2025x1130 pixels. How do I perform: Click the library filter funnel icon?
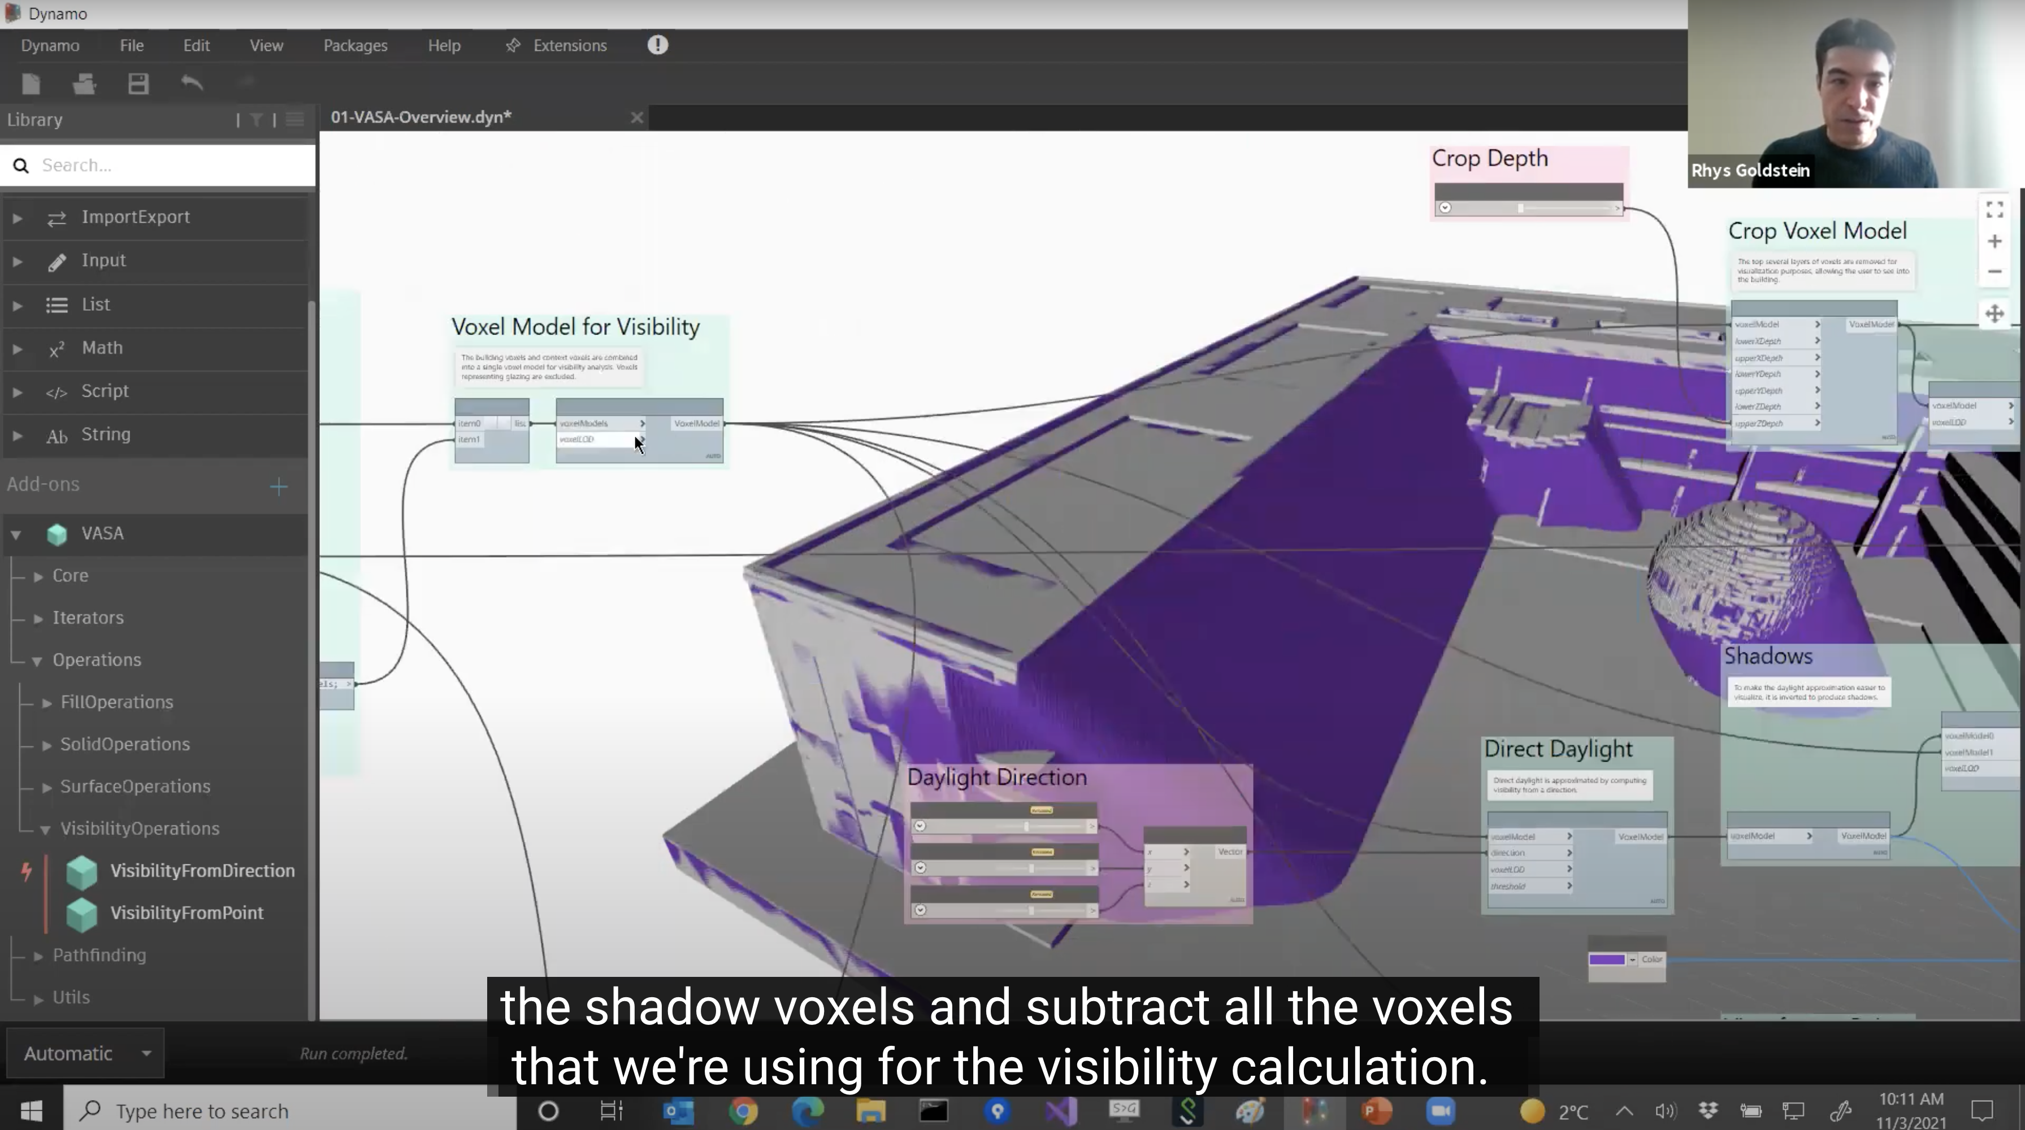click(x=256, y=119)
